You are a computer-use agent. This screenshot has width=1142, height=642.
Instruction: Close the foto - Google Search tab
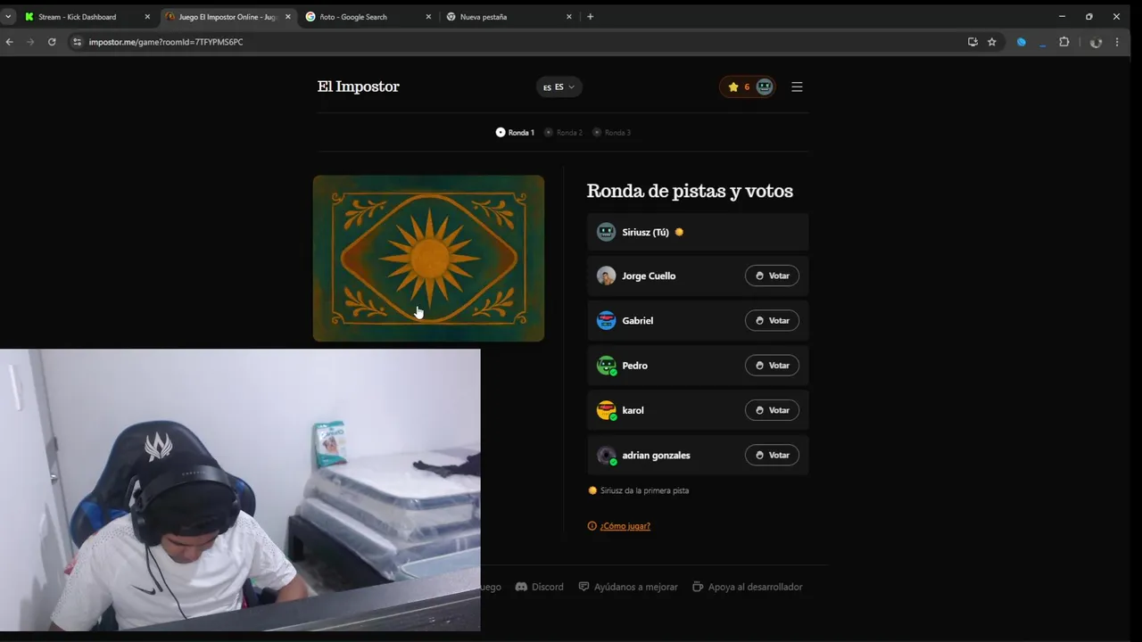(x=428, y=17)
